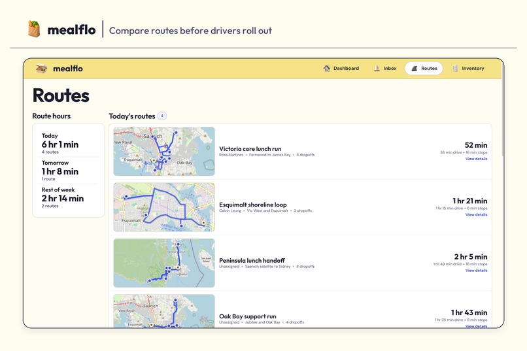
Task: Click the Inbox bell icon
Action: point(377,69)
